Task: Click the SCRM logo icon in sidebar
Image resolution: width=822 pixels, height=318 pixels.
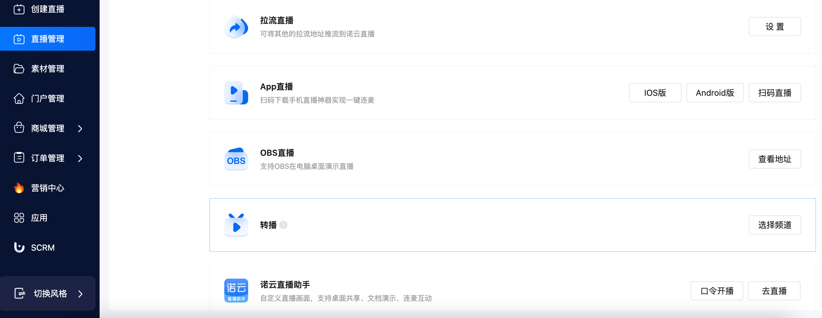Action: coord(19,247)
